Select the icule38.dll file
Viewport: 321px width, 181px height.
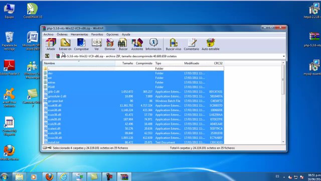(133, 119)
